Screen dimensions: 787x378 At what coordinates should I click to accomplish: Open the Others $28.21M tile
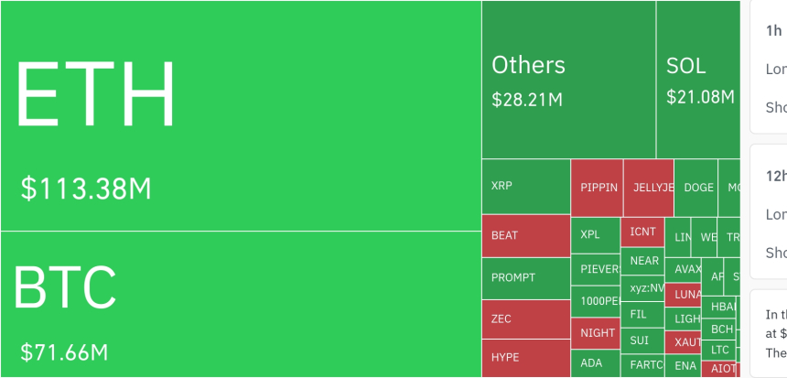pos(568,80)
